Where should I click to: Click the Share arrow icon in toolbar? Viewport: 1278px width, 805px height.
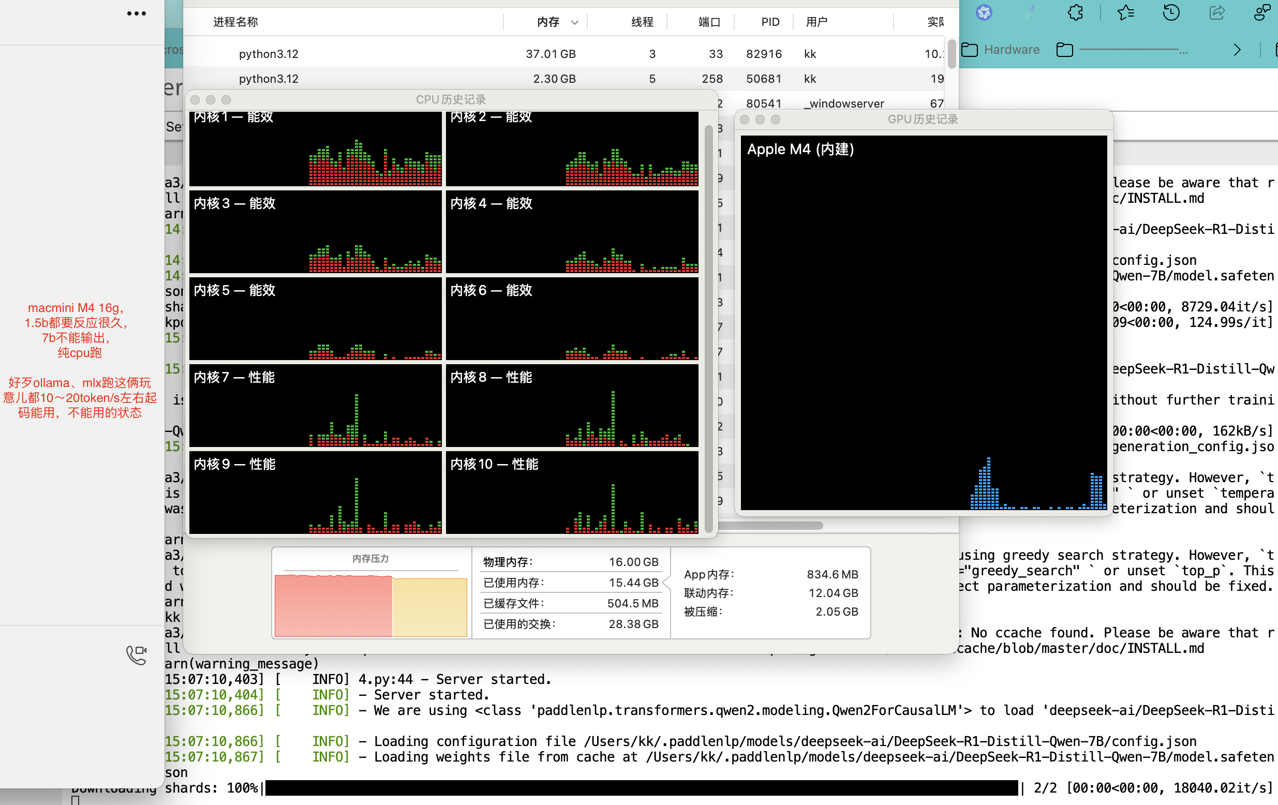pos(1216,12)
